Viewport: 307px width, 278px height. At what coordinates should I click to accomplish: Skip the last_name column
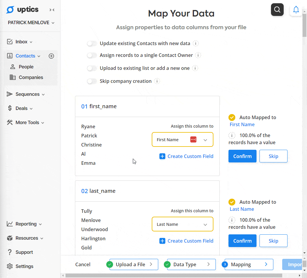[273, 241]
